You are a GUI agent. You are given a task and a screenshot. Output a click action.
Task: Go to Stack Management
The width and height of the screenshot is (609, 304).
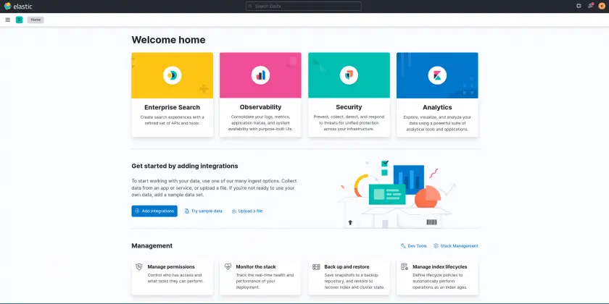(x=455, y=246)
